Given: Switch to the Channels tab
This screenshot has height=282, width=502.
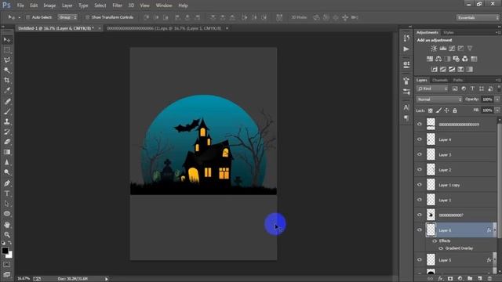Looking at the screenshot, I should (x=440, y=80).
